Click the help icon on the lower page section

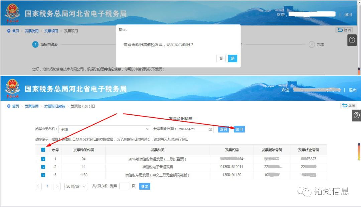point(356,116)
